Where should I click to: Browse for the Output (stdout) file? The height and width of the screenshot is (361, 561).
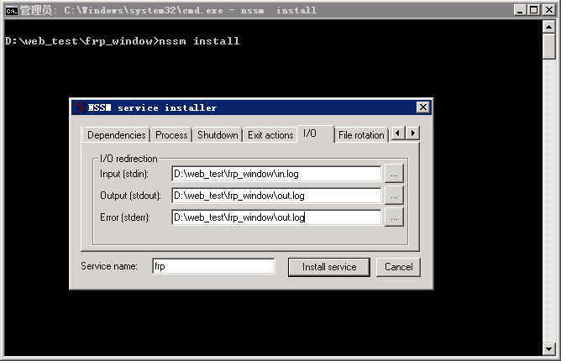[x=395, y=196]
